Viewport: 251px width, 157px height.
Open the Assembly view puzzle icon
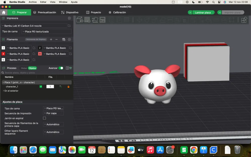(x=244, y=20)
